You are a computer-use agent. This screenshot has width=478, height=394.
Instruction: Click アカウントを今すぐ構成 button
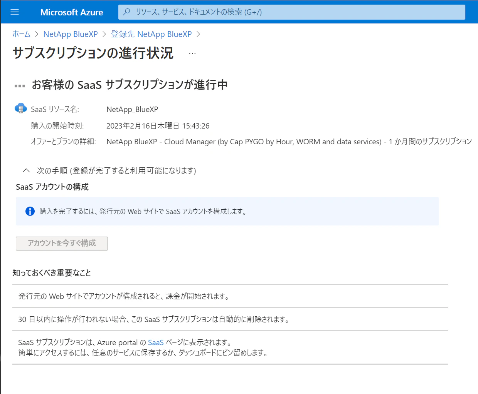tap(62, 243)
